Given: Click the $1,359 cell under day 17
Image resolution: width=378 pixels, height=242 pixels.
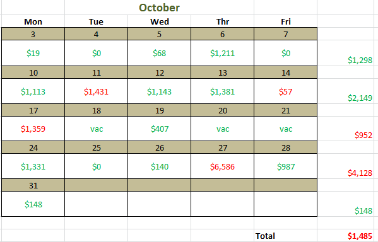Looking at the screenshot, I should tap(33, 129).
